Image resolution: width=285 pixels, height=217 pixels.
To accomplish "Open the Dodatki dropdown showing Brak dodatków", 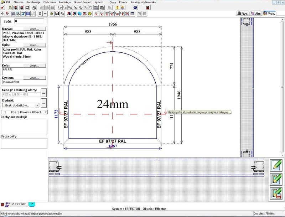I will click(37, 105).
